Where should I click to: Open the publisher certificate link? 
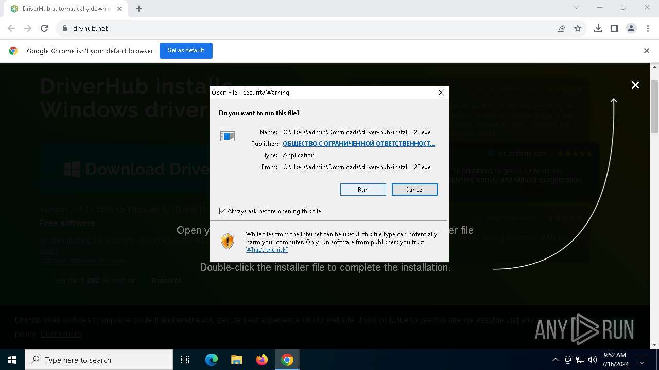click(359, 144)
